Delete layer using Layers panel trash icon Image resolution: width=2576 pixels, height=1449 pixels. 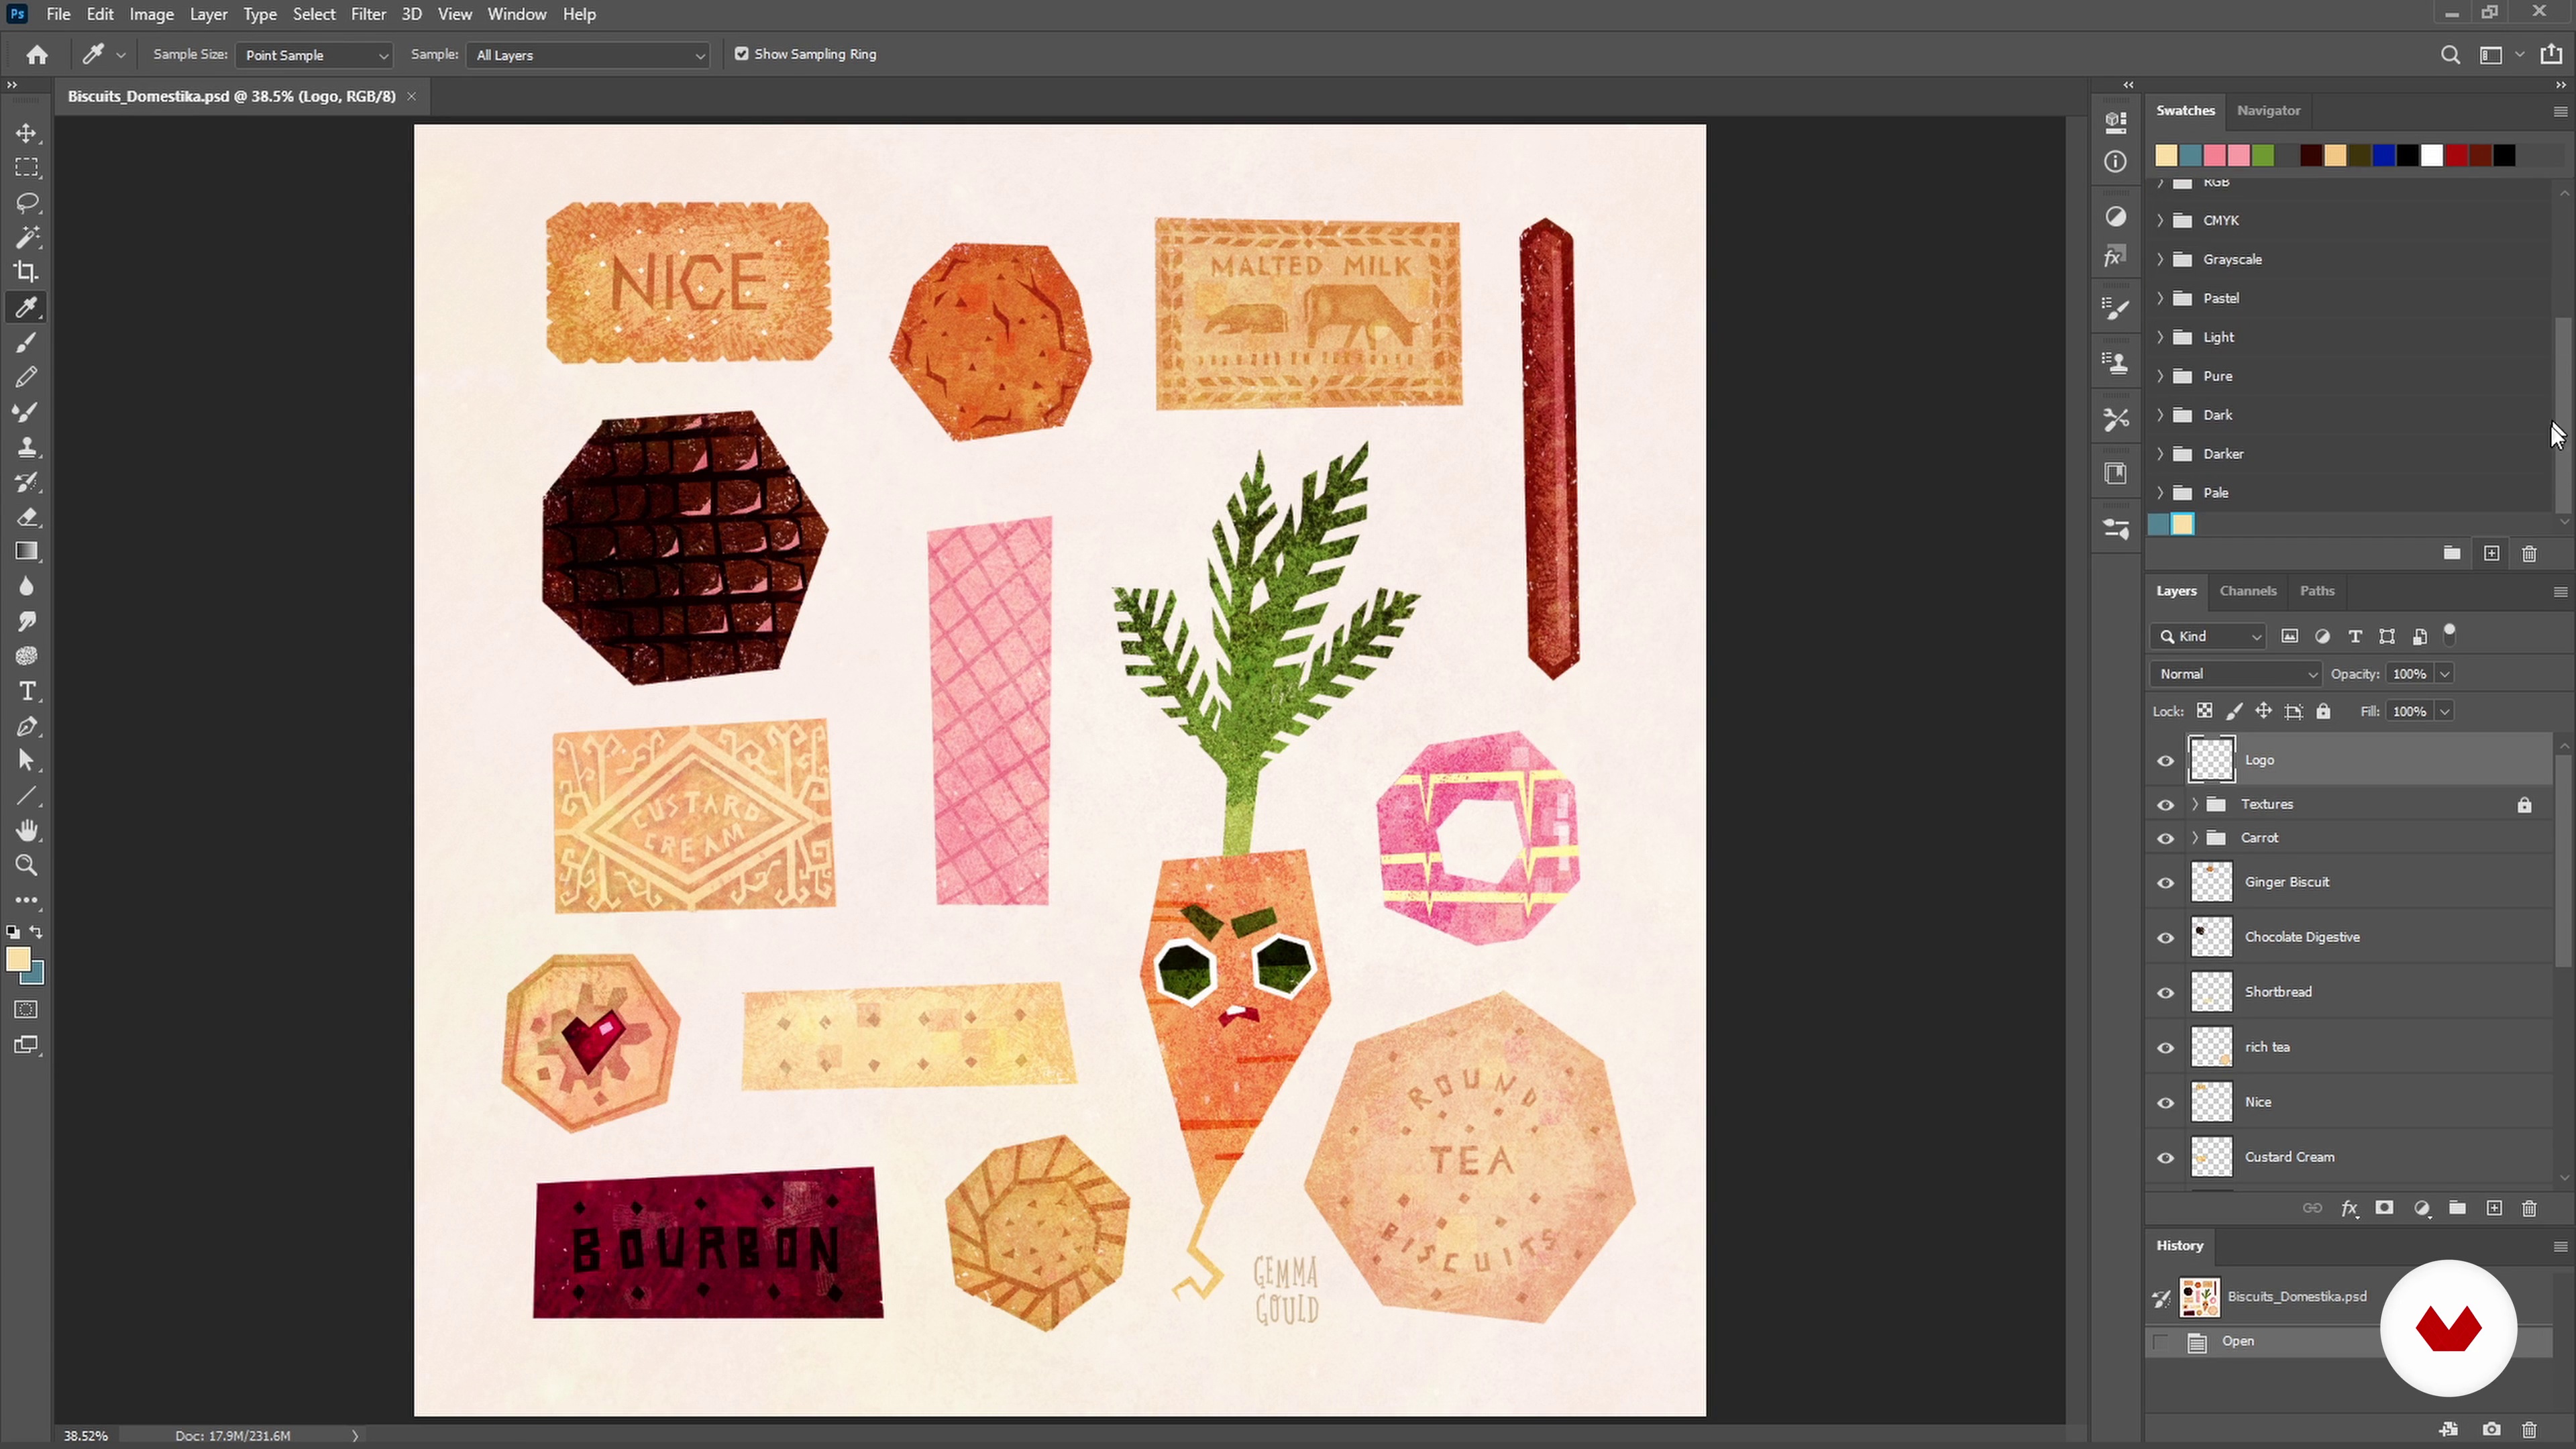click(2529, 1208)
